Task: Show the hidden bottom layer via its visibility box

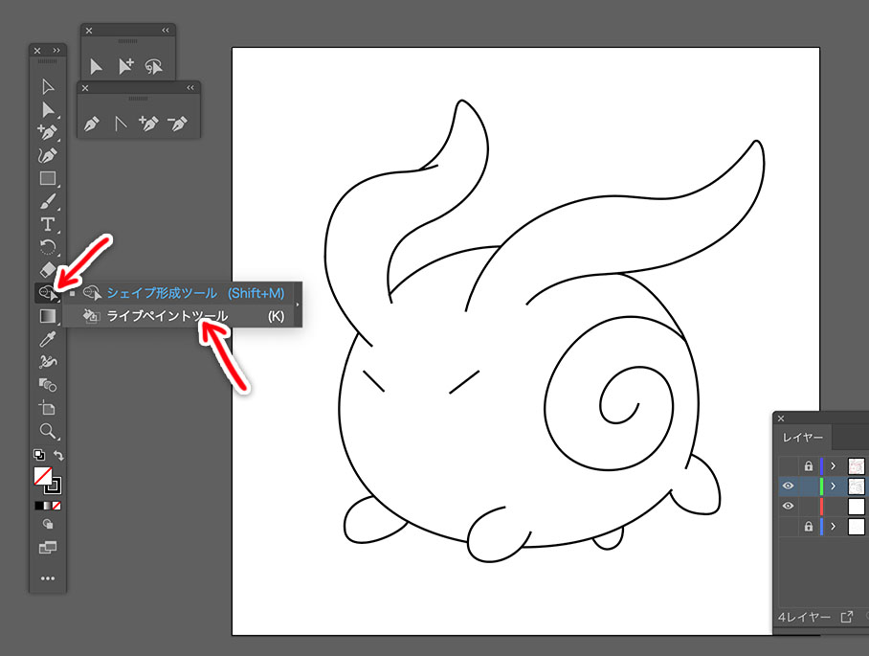Action: [x=788, y=527]
